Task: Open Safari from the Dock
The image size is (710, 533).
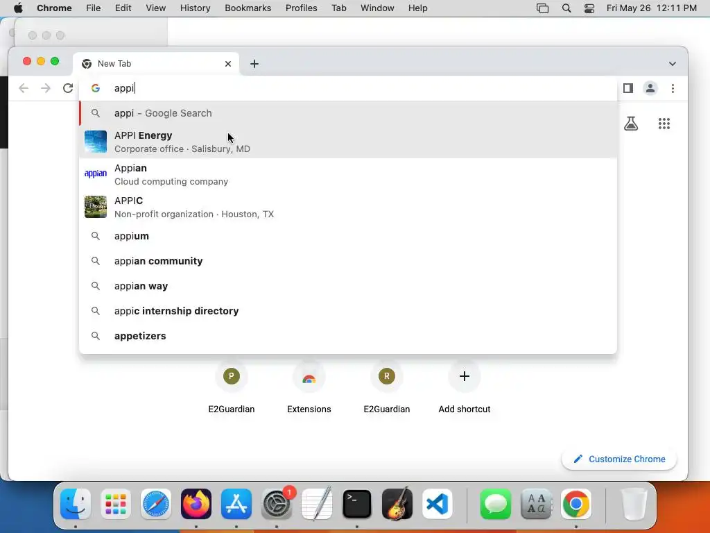Action: click(156, 504)
